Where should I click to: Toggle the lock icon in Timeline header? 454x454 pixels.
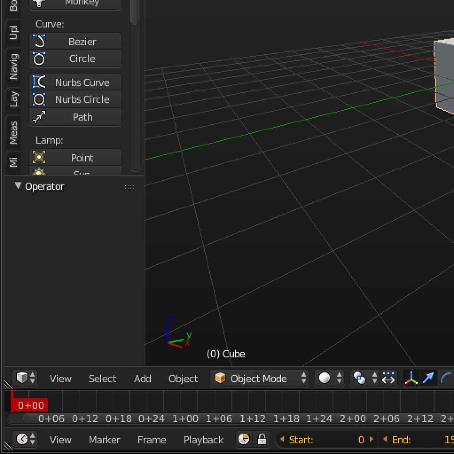(262, 439)
